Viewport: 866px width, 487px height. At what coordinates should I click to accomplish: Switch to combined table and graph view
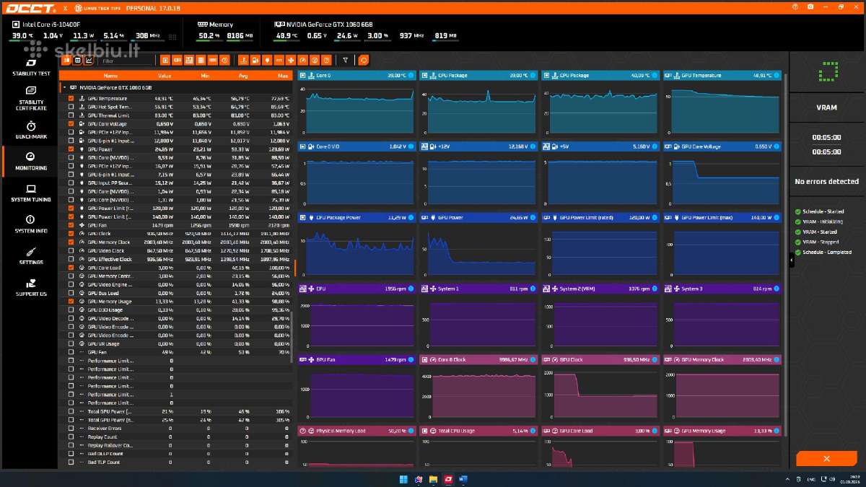click(x=66, y=61)
